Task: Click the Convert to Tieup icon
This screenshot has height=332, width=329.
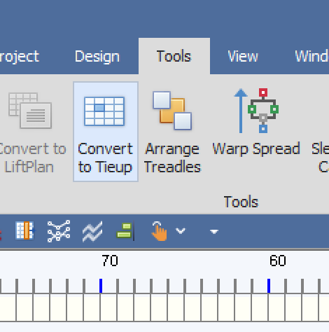Action: pyautogui.click(x=104, y=111)
